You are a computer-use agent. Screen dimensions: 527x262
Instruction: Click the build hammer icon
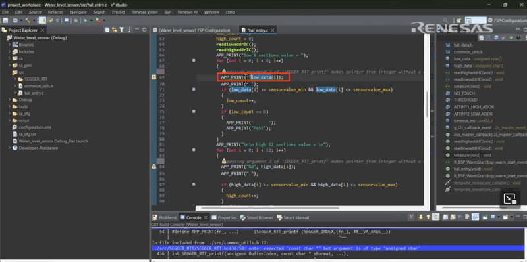pyautogui.click(x=28, y=20)
